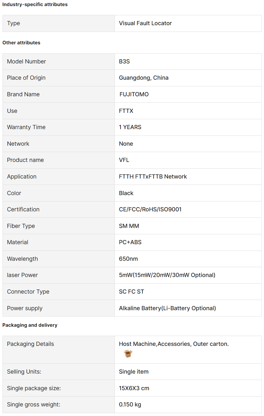Click the FTTH FTTxFTTB Network application value
Viewport: 264px width, 416px height.
153,177
